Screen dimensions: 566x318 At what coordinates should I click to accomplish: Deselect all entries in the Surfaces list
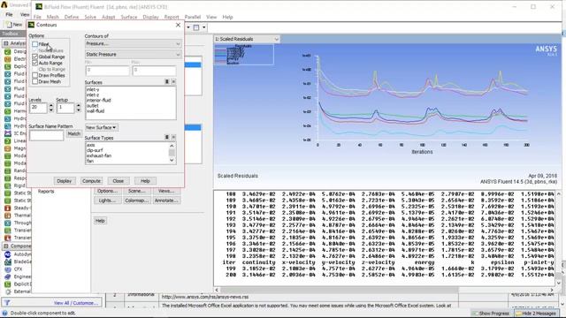click(173, 82)
